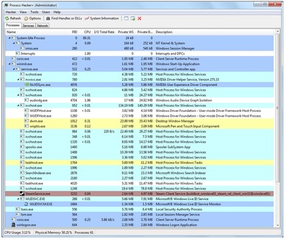Image resolution: width=286 pixels, height=240 pixels.
Task: Sort by Private WS column header
Action: pos(125,32)
